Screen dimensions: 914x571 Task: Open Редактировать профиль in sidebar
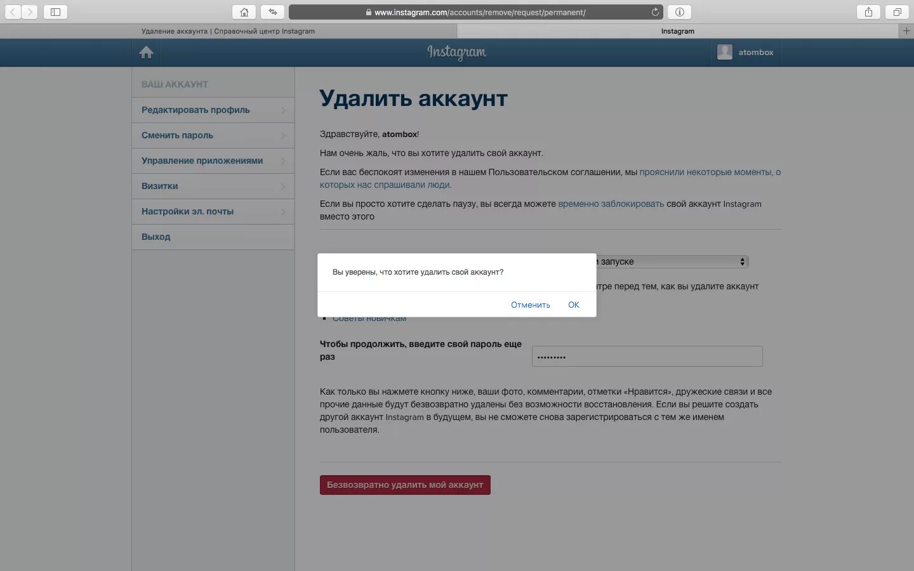213,110
